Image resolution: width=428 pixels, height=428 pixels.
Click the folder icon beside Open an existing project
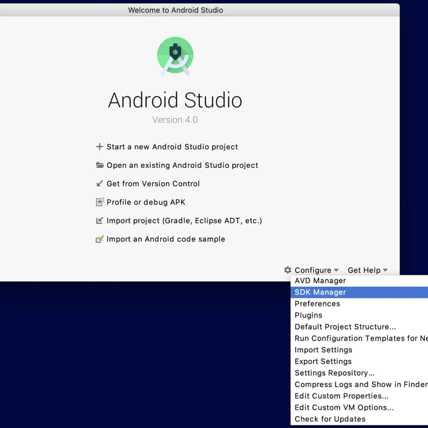[100, 165]
